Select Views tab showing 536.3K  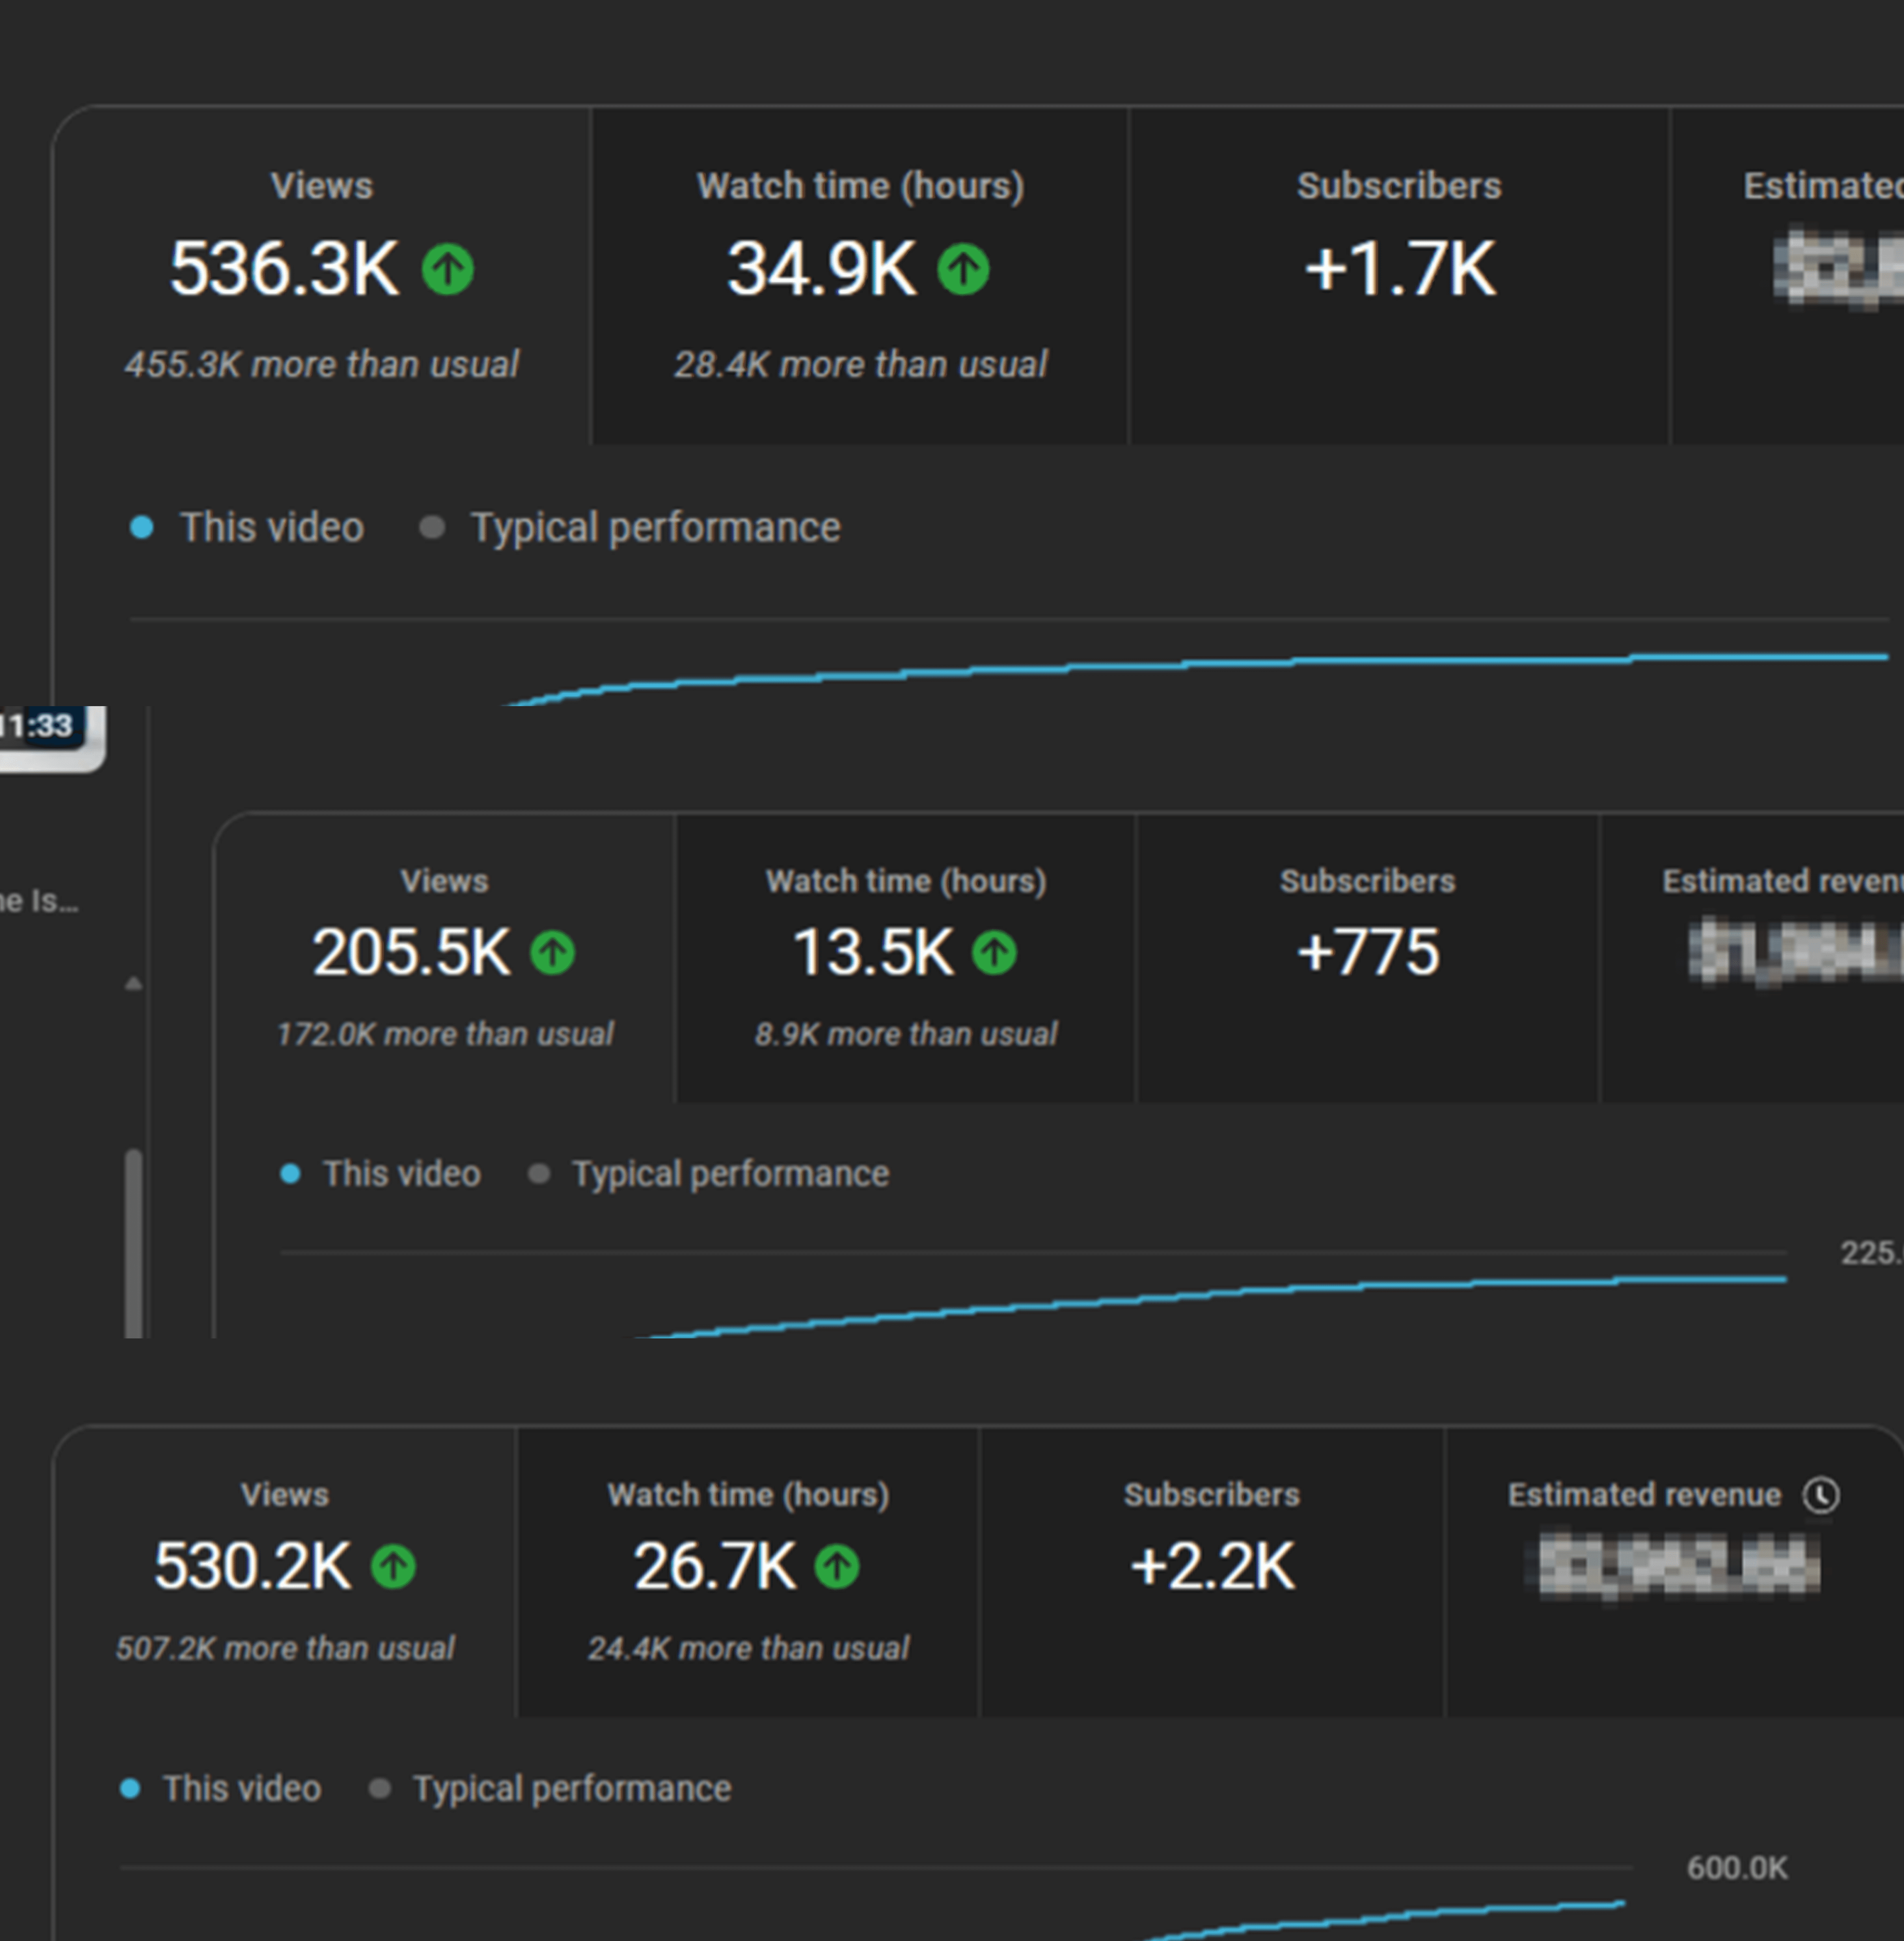click(x=321, y=275)
